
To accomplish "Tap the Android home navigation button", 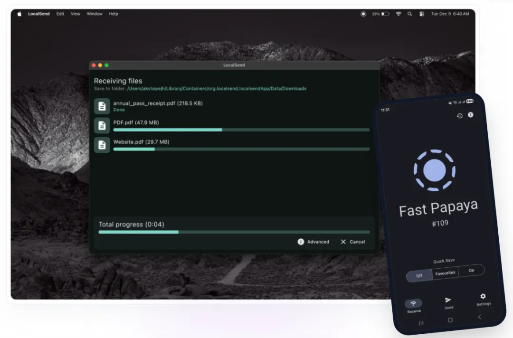I will click(x=450, y=320).
